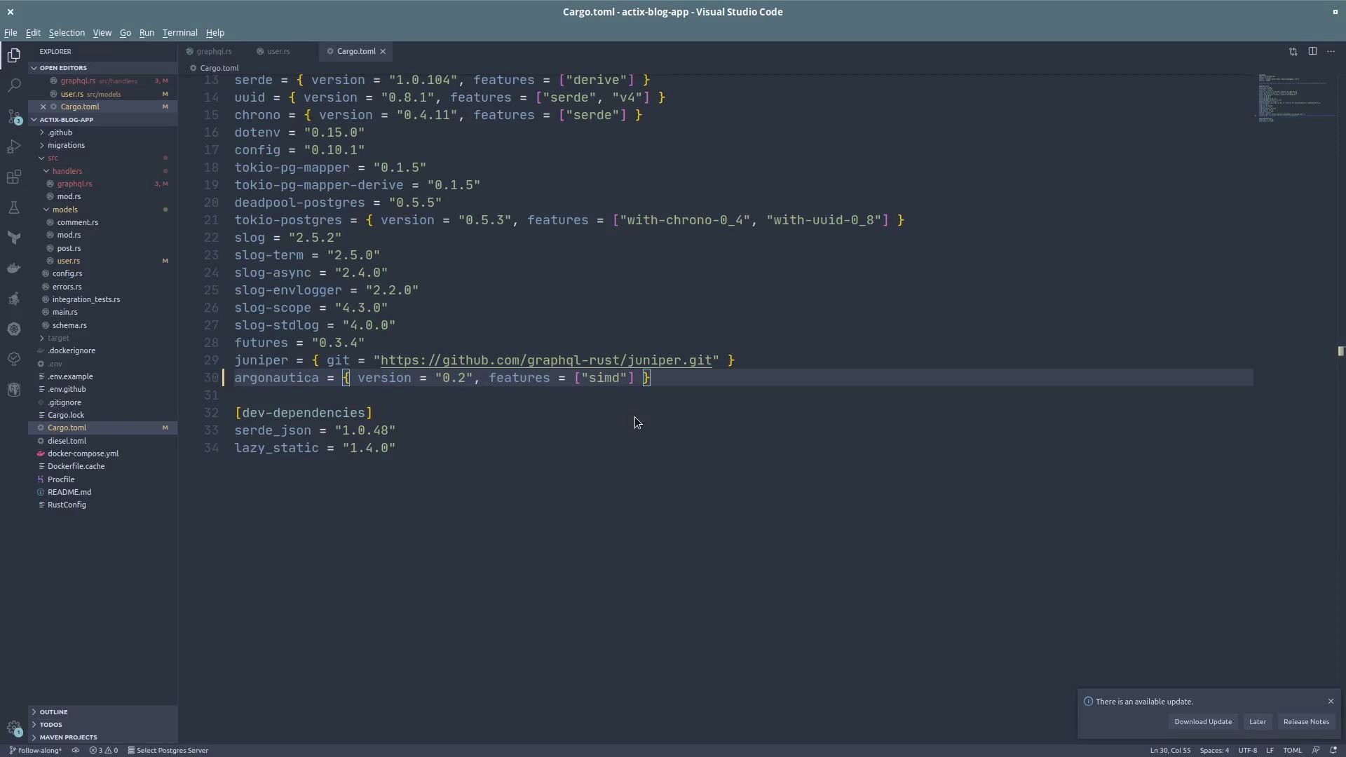This screenshot has width=1346, height=757.
Task: Open the Extensions view
Action: pos(14,177)
